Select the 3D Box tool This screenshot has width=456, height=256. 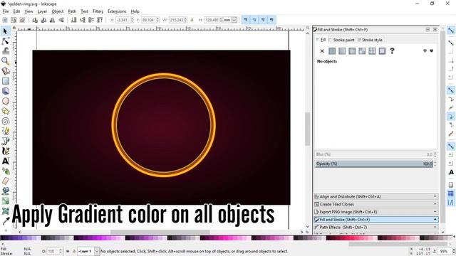point(5,91)
